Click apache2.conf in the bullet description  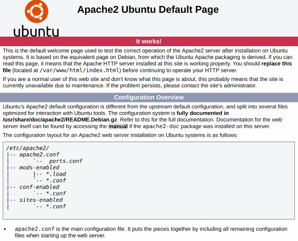click(35, 229)
